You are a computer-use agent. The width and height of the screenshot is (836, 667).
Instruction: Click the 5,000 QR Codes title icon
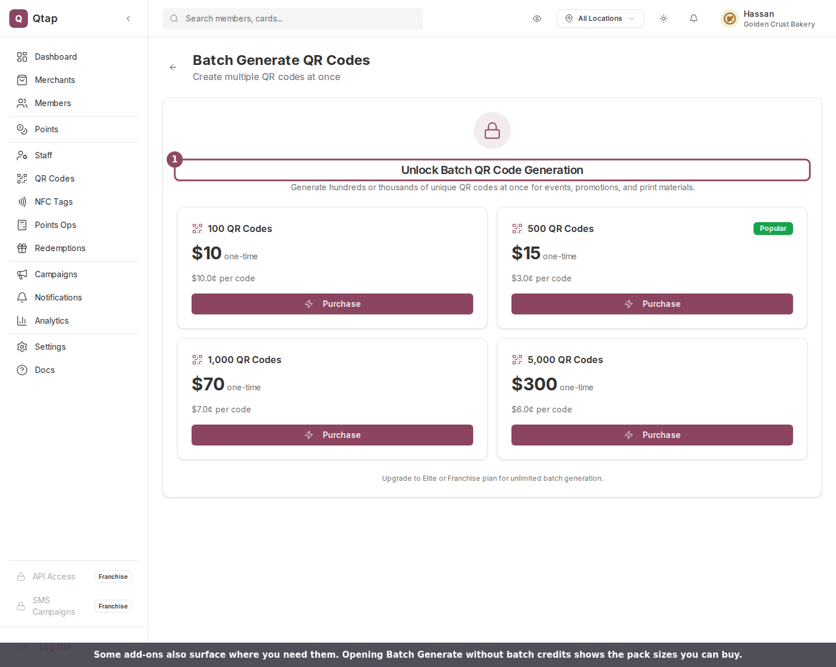(x=517, y=360)
